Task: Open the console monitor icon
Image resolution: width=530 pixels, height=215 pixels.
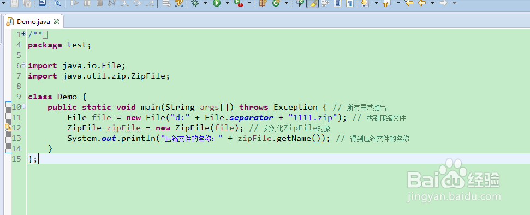Action: 42,3
